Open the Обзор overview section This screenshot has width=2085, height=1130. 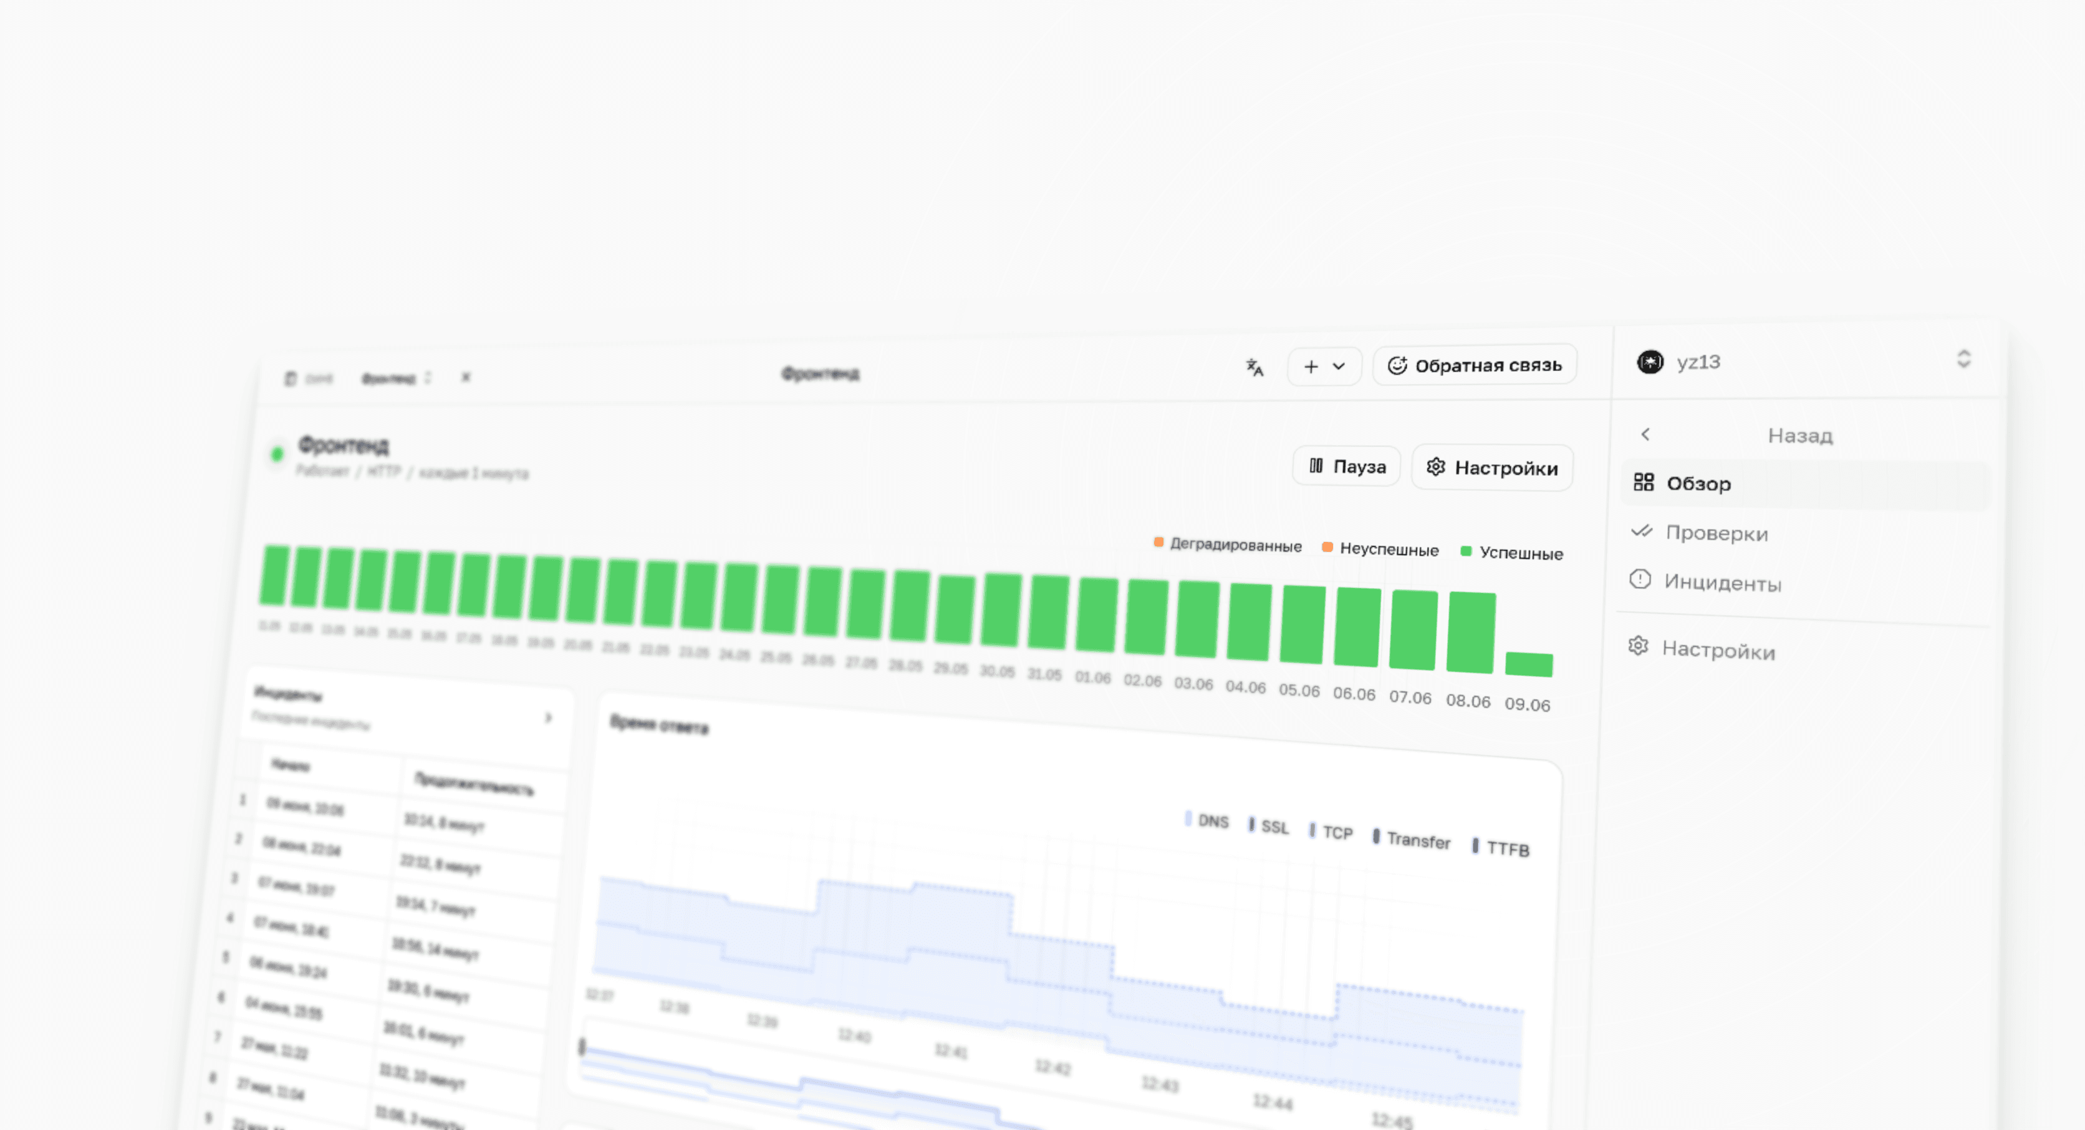(1805, 484)
